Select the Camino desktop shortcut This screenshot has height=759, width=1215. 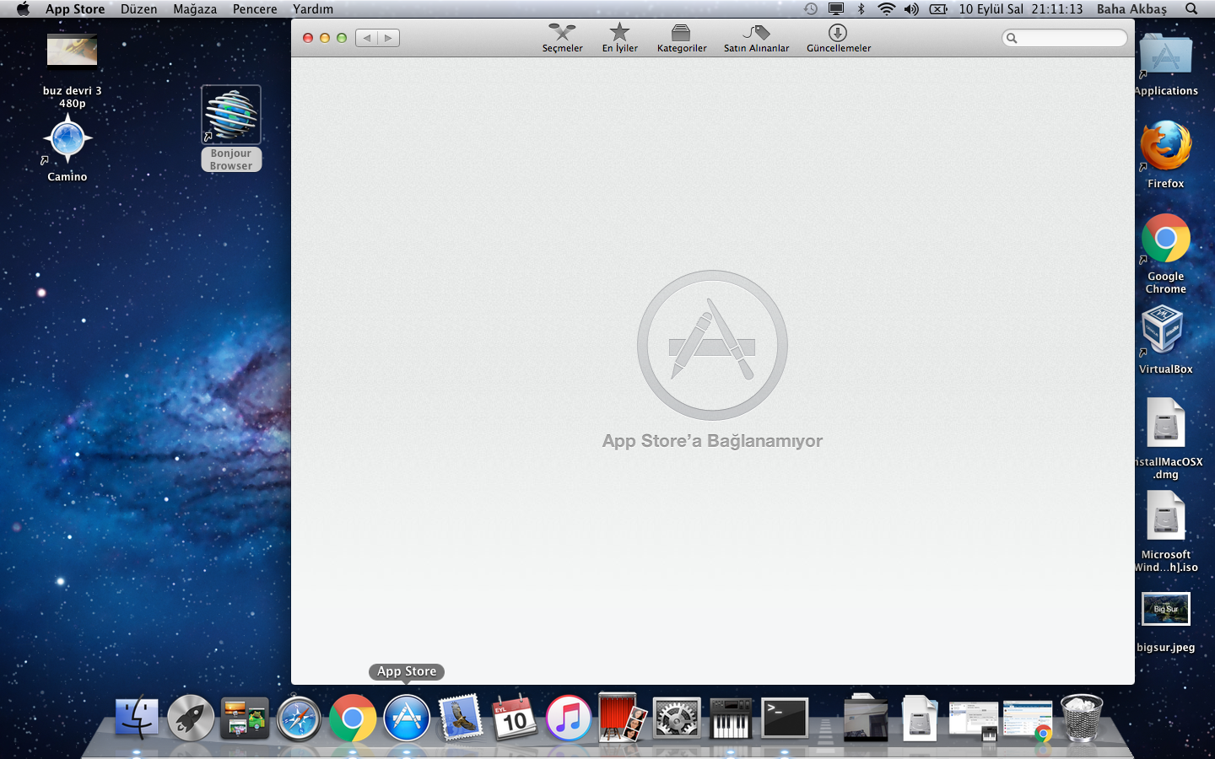click(x=67, y=148)
